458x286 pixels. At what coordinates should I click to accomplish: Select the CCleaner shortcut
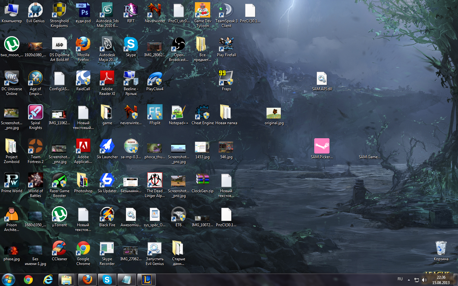point(59,251)
